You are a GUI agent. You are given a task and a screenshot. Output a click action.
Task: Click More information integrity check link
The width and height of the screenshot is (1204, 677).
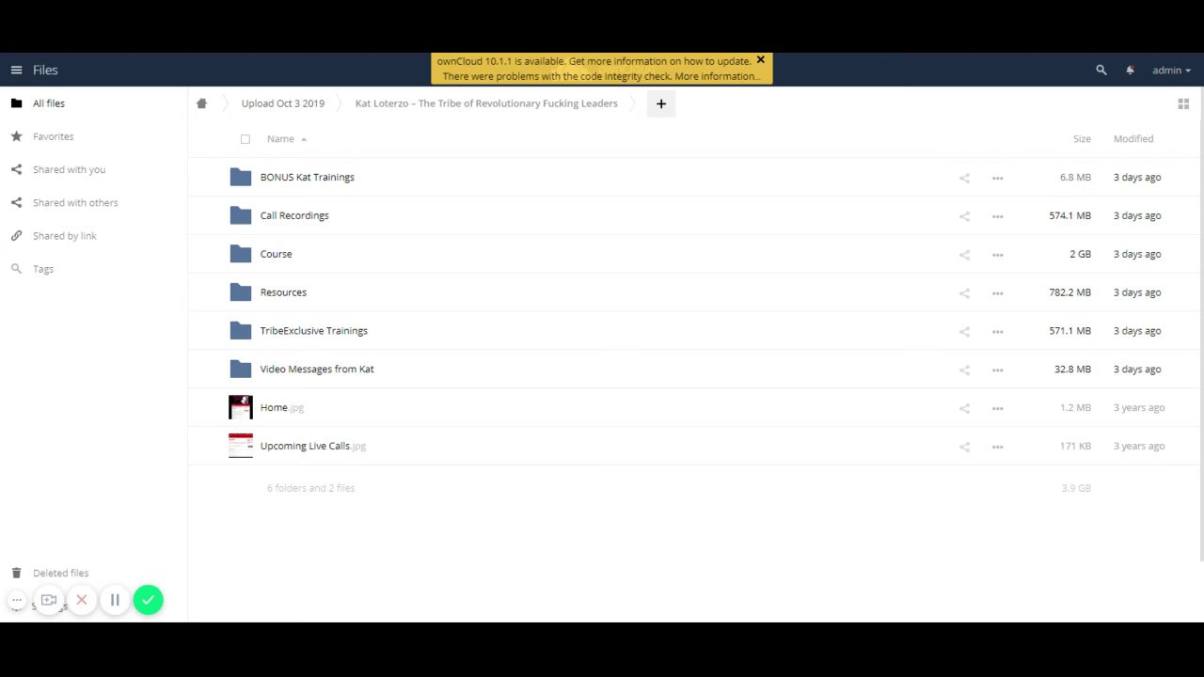tap(717, 76)
